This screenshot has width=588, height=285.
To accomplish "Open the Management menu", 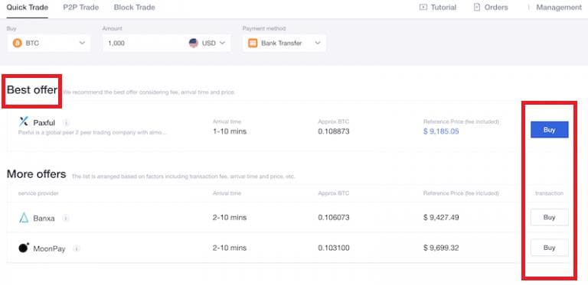I will 559,7.
